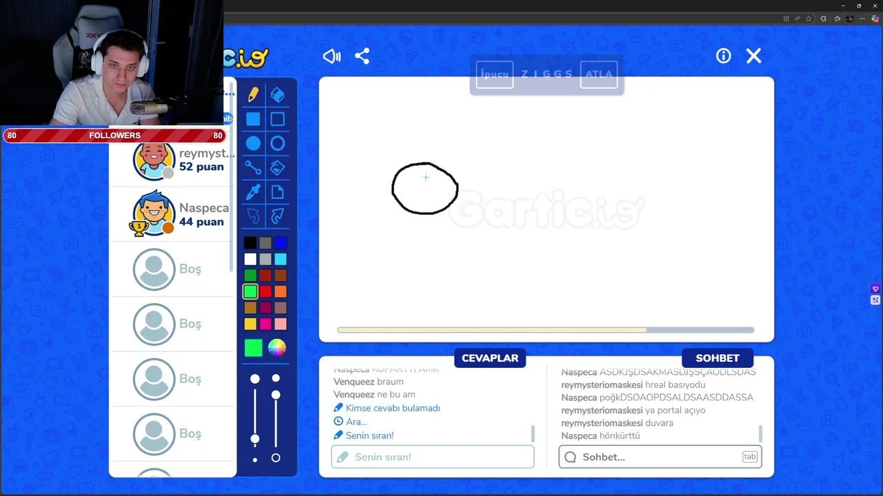
Task: Click the first empty Boş player slot
Action: click(172, 269)
